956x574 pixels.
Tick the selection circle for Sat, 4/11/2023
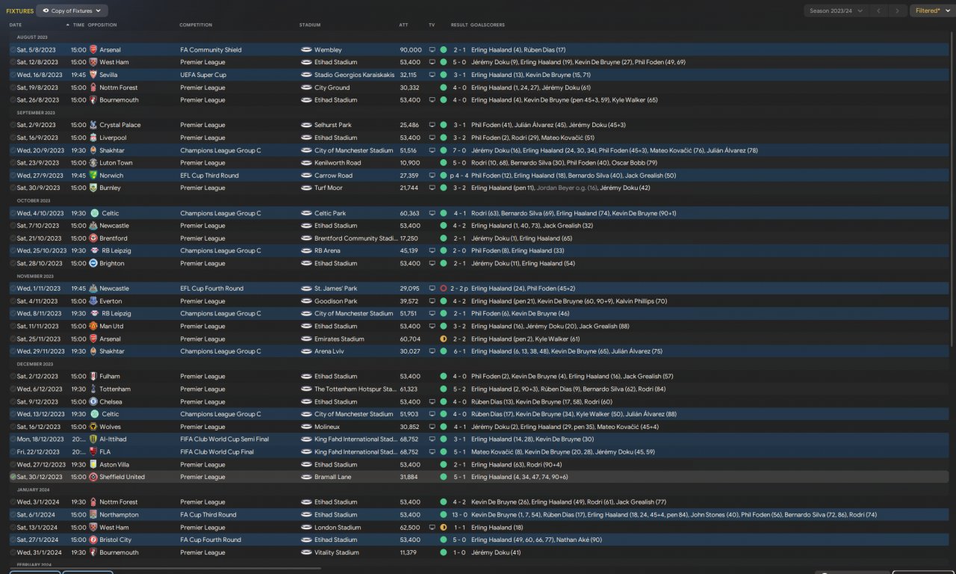[x=13, y=301]
